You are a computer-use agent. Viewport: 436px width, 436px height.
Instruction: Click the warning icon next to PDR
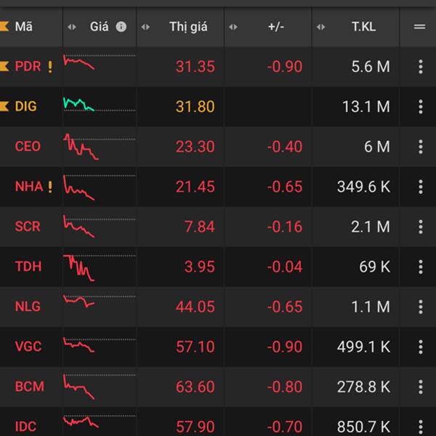(x=50, y=67)
